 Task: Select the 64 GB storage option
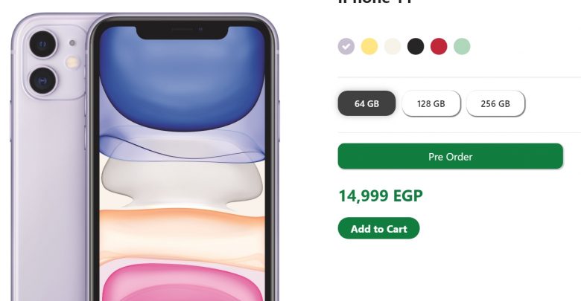tap(366, 103)
